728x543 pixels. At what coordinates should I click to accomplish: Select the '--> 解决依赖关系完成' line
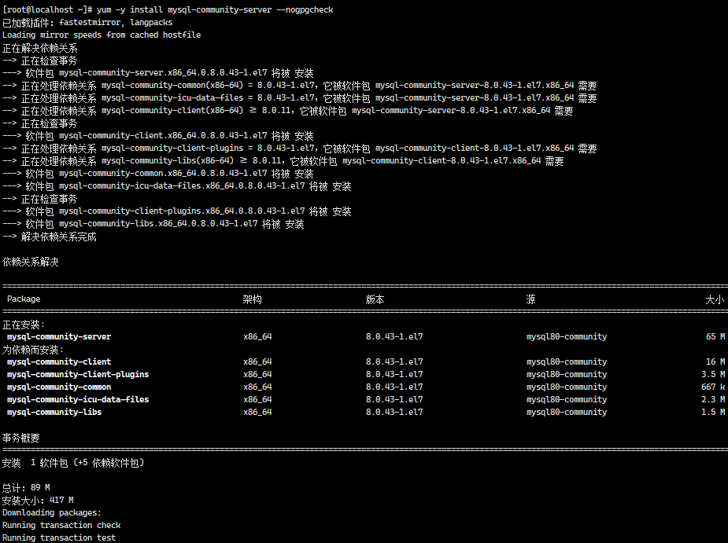point(50,237)
